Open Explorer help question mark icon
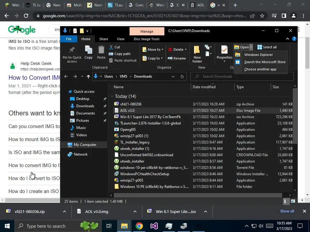 click(x=294, y=39)
